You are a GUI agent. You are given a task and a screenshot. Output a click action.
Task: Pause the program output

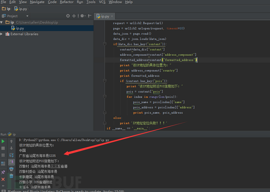pyautogui.click(x=3, y=155)
